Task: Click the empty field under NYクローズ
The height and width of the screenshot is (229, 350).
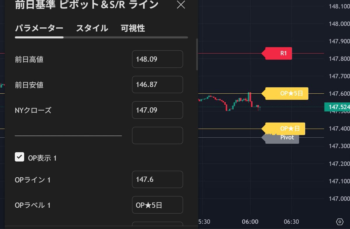Action: (157, 135)
